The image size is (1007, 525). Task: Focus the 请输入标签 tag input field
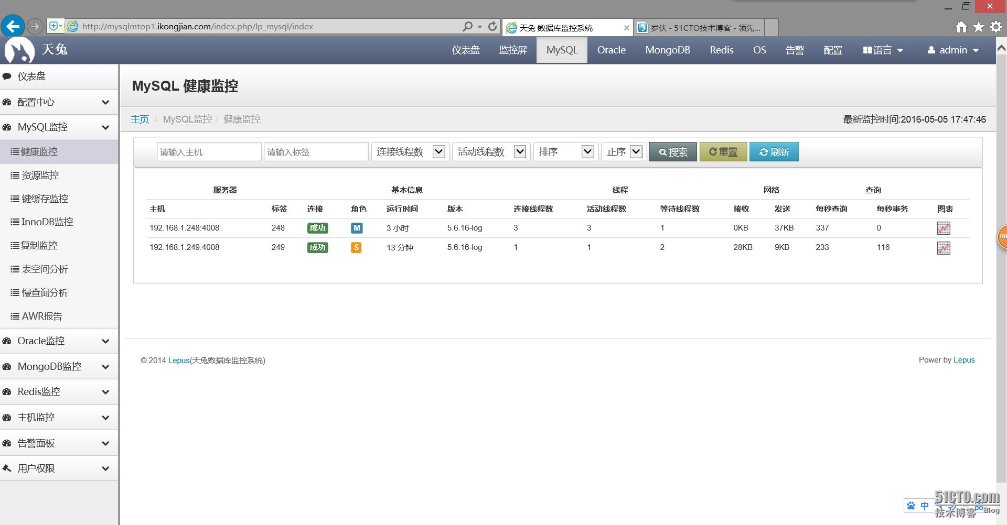[x=316, y=152]
